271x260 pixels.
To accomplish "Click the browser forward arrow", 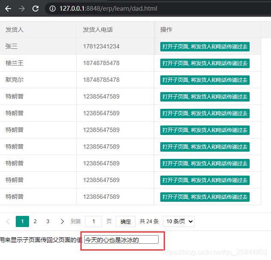I will click(x=22, y=9).
